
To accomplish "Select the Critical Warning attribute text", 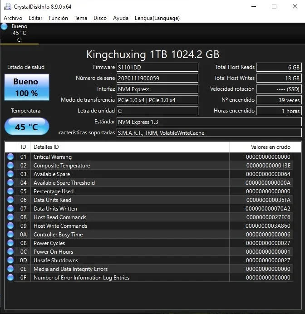I will [53, 157].
